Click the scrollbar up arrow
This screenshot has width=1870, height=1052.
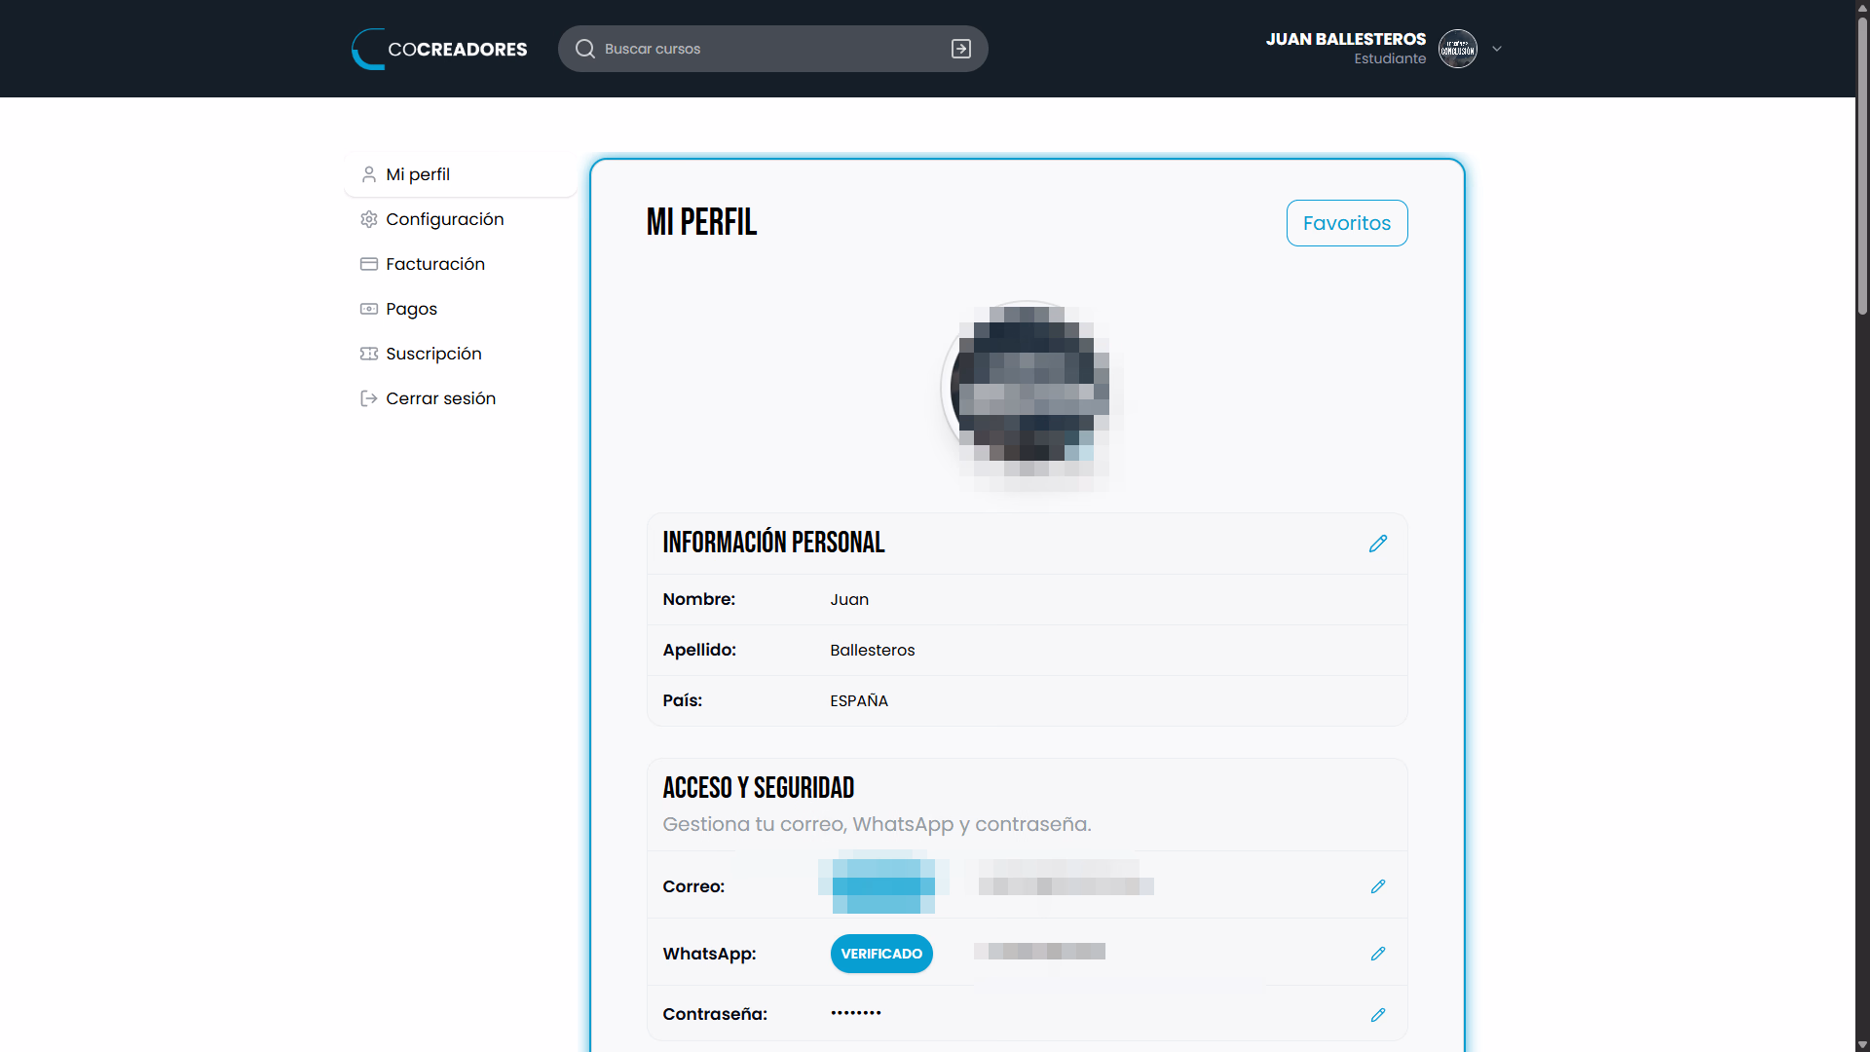click(1862, 8)
